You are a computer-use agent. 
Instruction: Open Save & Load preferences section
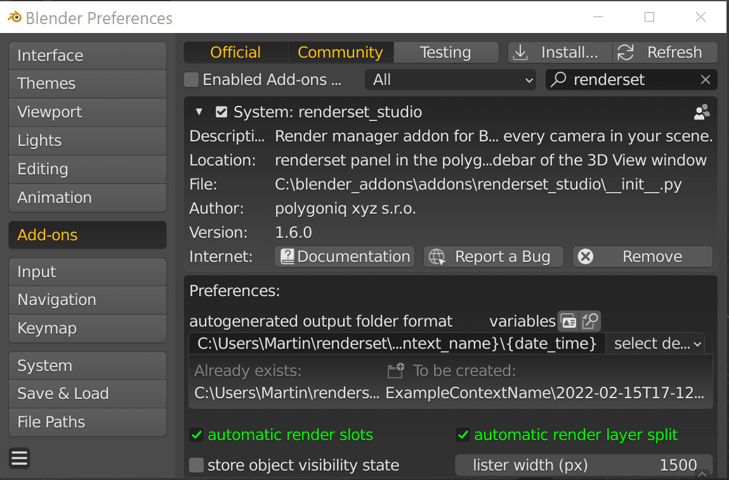point(88,394)
